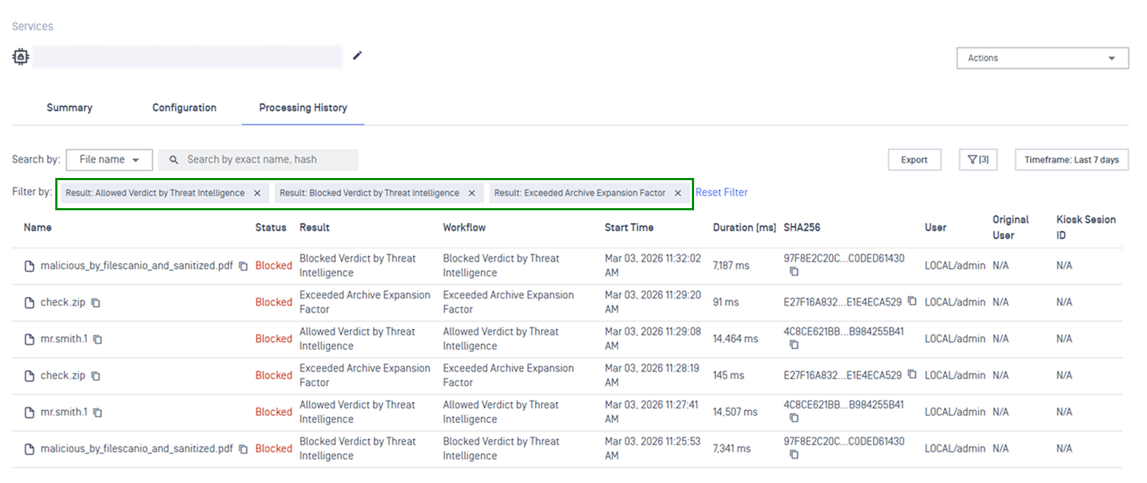Screen dimensions: 1147x483
Task: Remove Blocked Verdict by Threat Intelligence filter
Action: 472,193
